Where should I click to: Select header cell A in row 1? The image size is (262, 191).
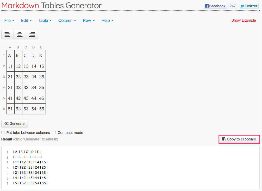point(10,56)
